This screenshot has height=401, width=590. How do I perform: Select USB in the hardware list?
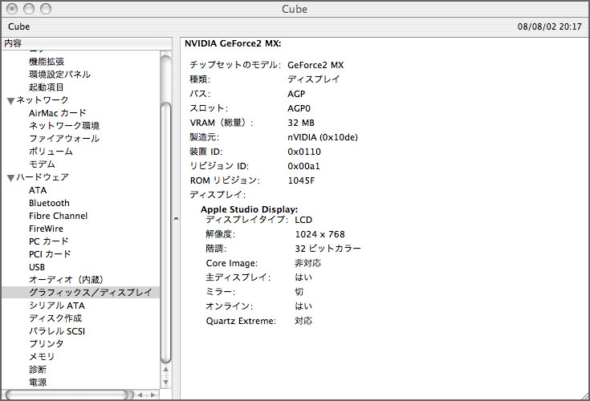[x=37, y=267]
